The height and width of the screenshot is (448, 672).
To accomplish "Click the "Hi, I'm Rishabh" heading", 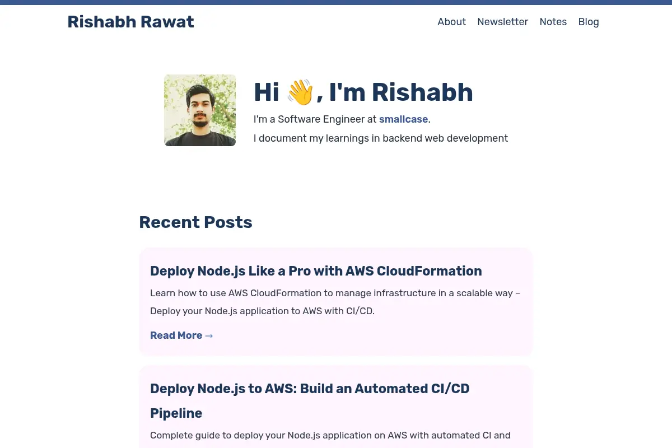I will pyautogui.click(x=363, y=92).
